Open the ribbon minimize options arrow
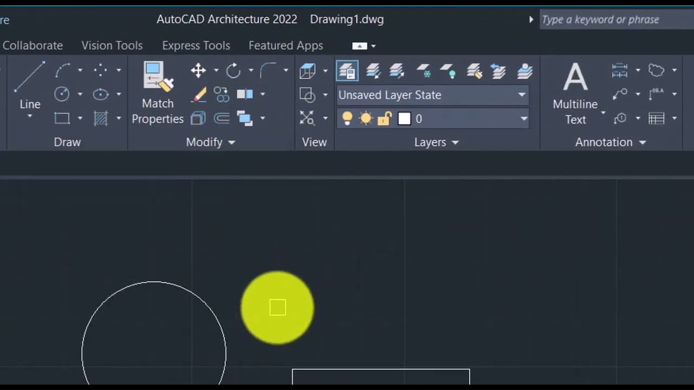This screenshot has height=390, width=694. pos(373,46)
